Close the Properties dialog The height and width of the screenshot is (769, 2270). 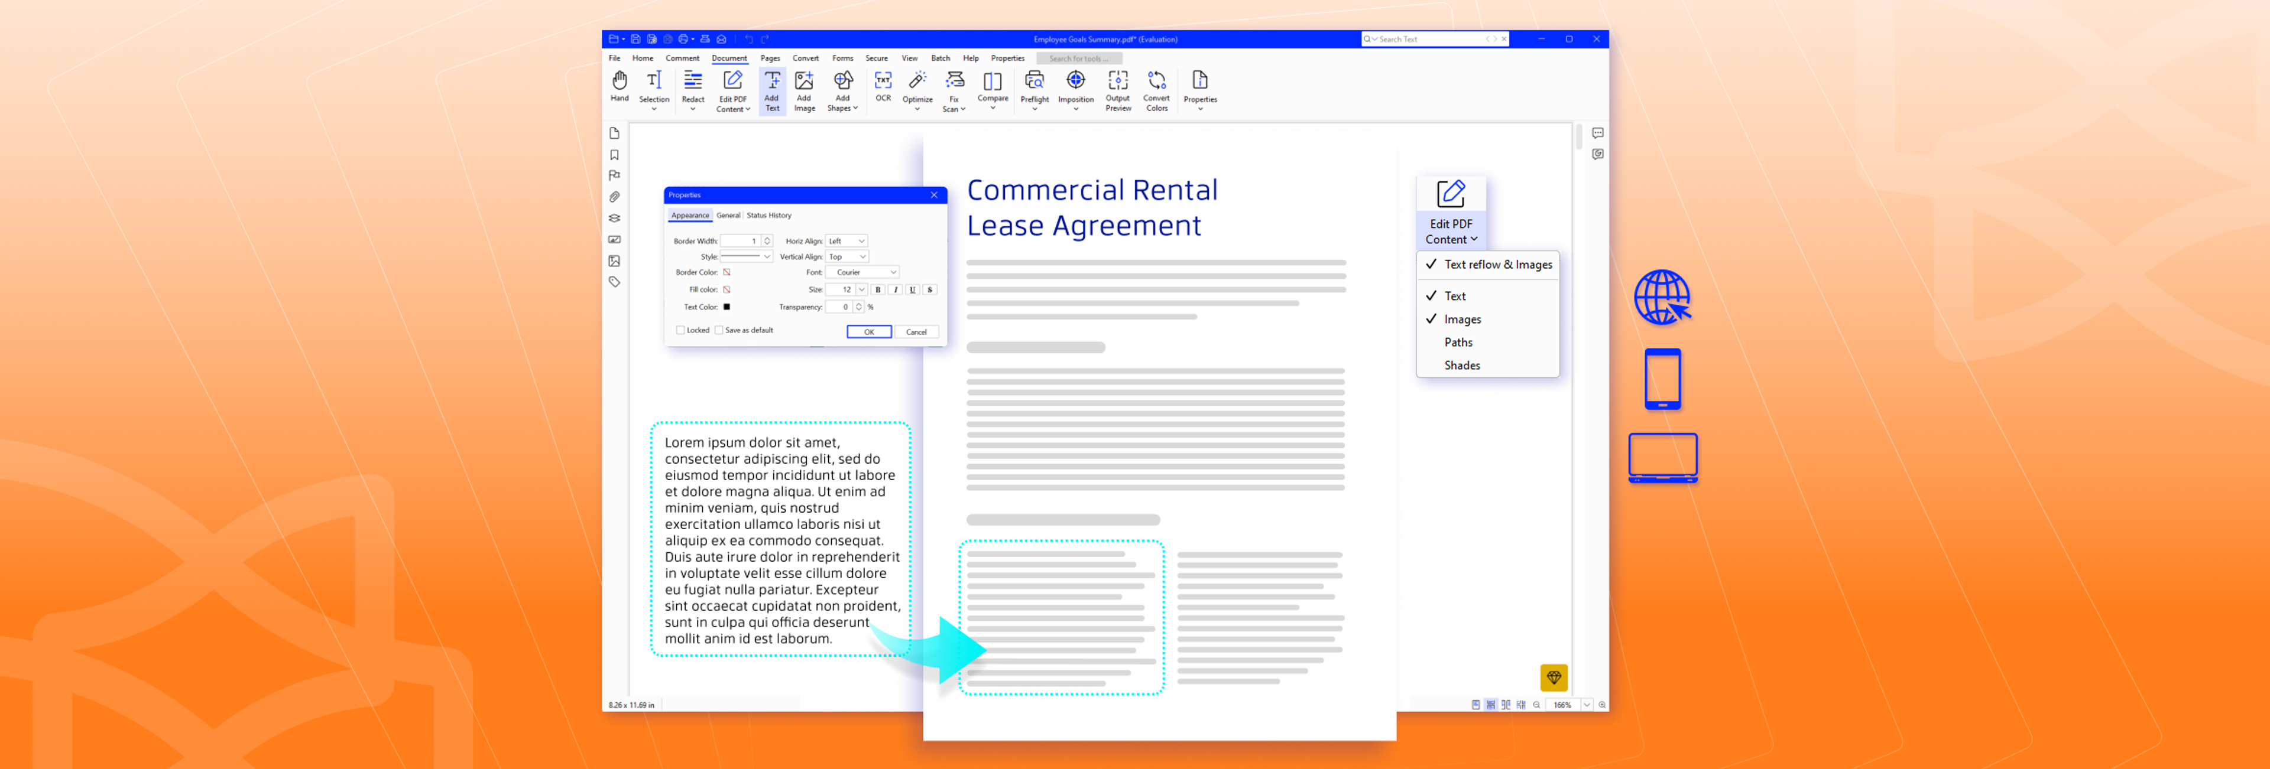pyautogui.click(x=934, y=195)
